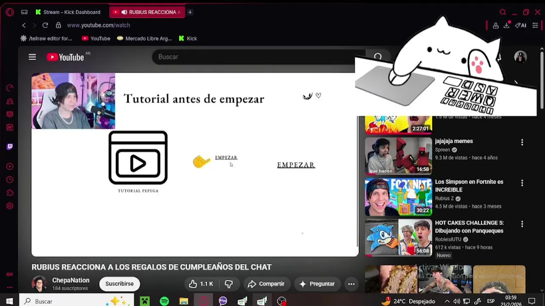Open the Kick bookmark
Viewport: 545px width, 306px height.
point(188,38)
